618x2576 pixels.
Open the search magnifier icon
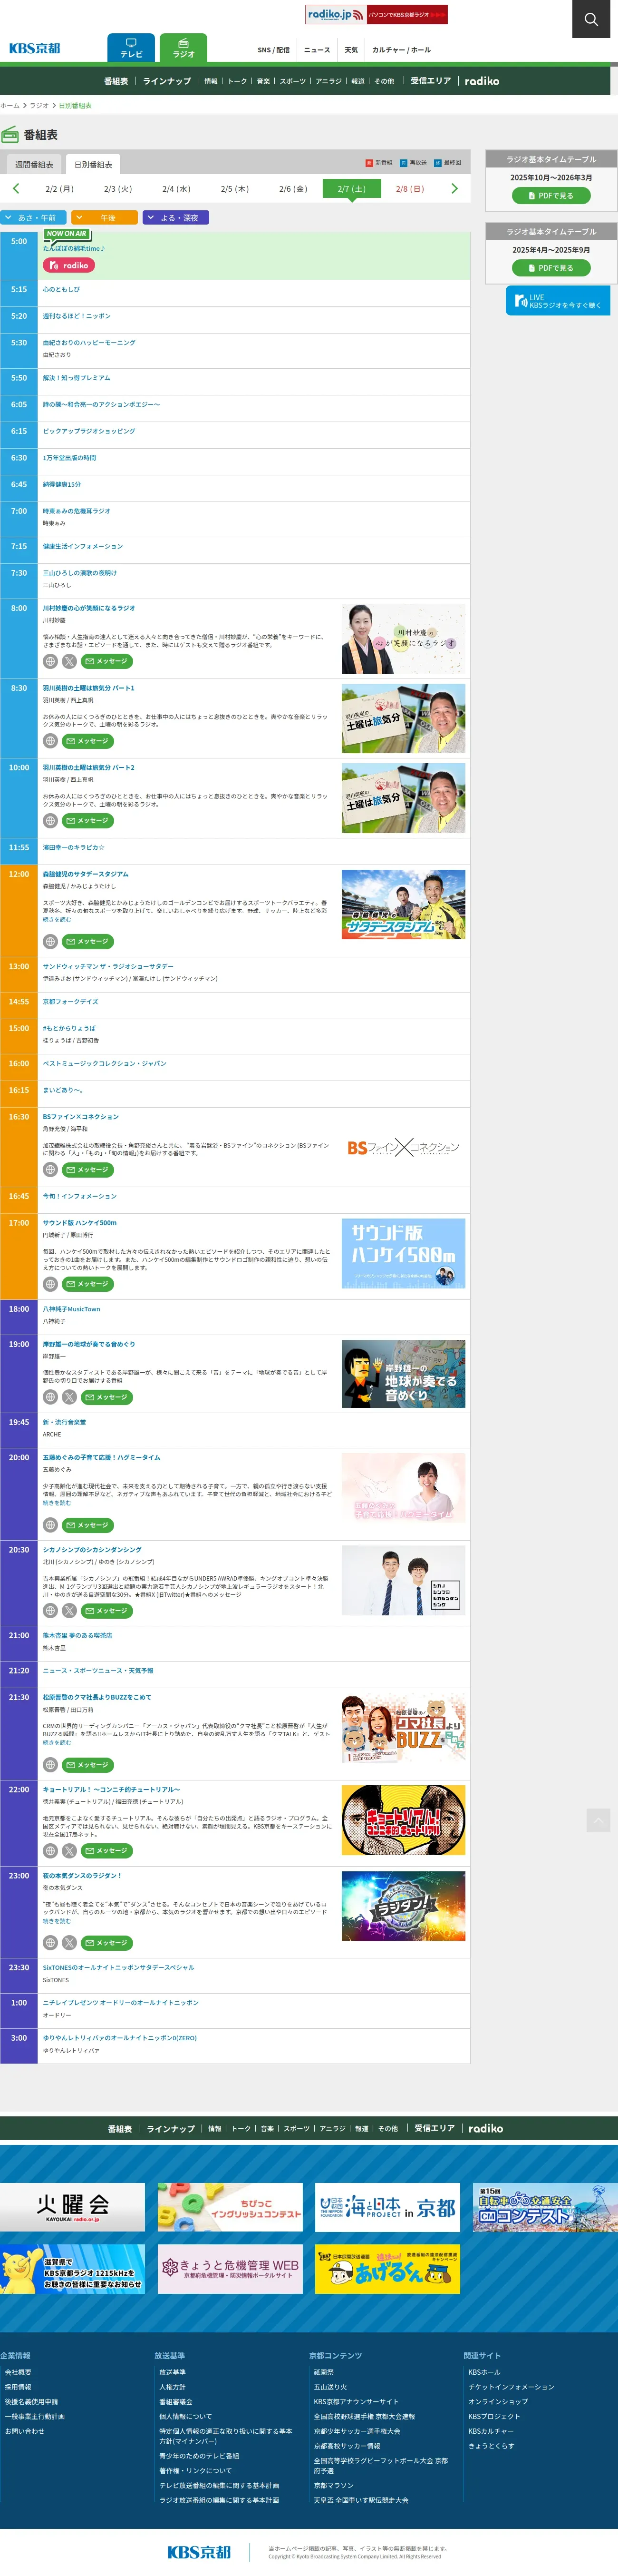click(591, 19)
